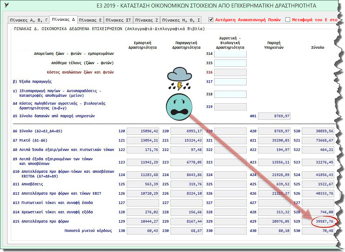The image size is (345, 252).
Task: Click field 317 Έξοδα παραγωγής
Action: 230,82
